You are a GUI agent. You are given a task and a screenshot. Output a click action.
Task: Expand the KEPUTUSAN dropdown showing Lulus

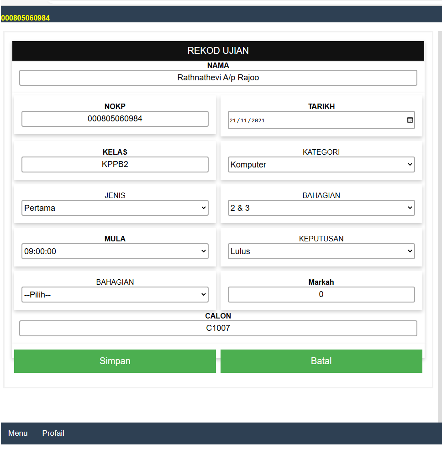coord(321,251)
